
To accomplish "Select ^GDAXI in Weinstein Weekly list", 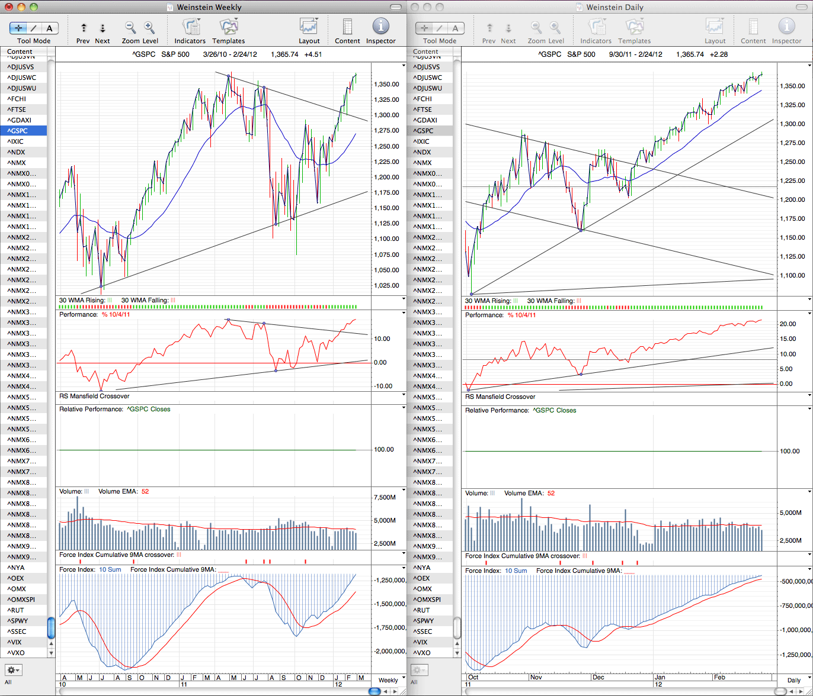I will click(x=24, y=120).
